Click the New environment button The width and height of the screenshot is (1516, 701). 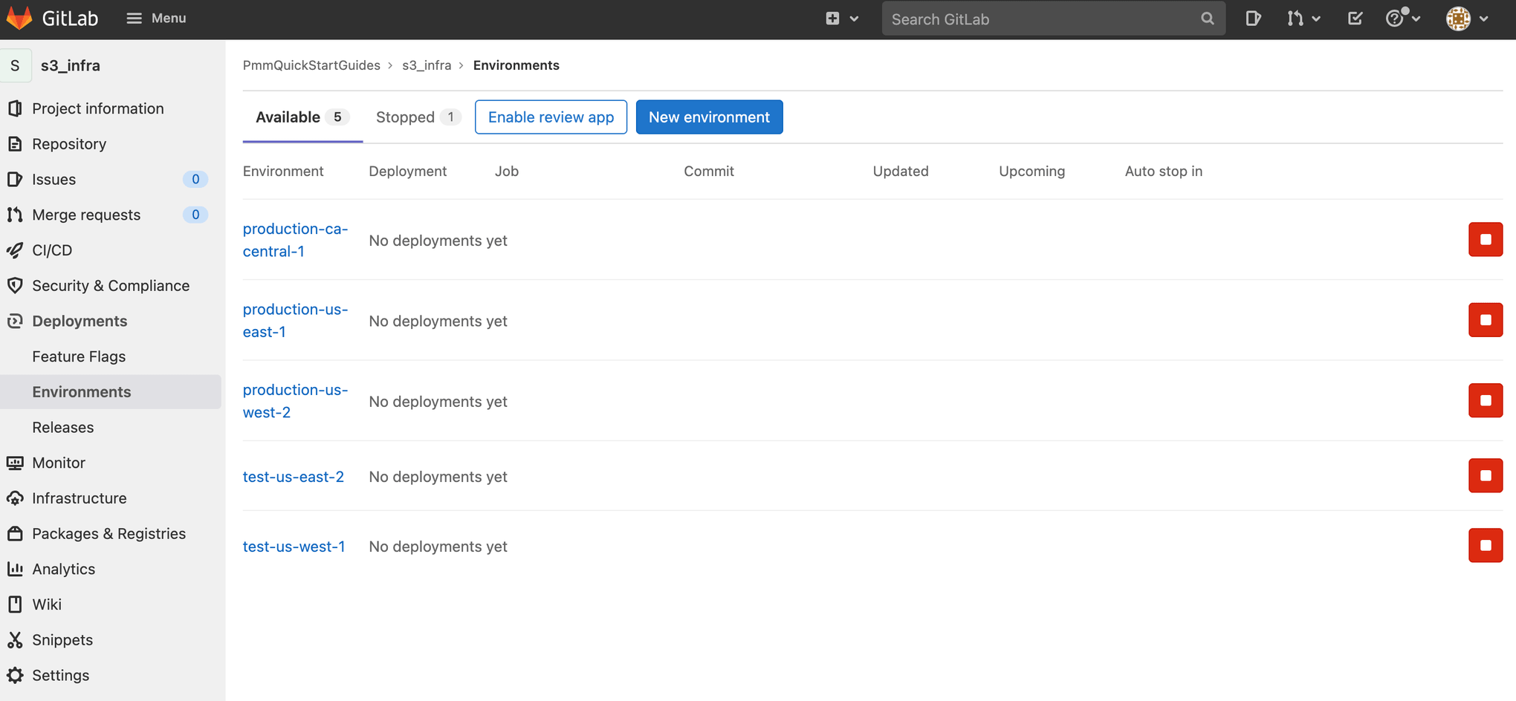pos(709,117)
